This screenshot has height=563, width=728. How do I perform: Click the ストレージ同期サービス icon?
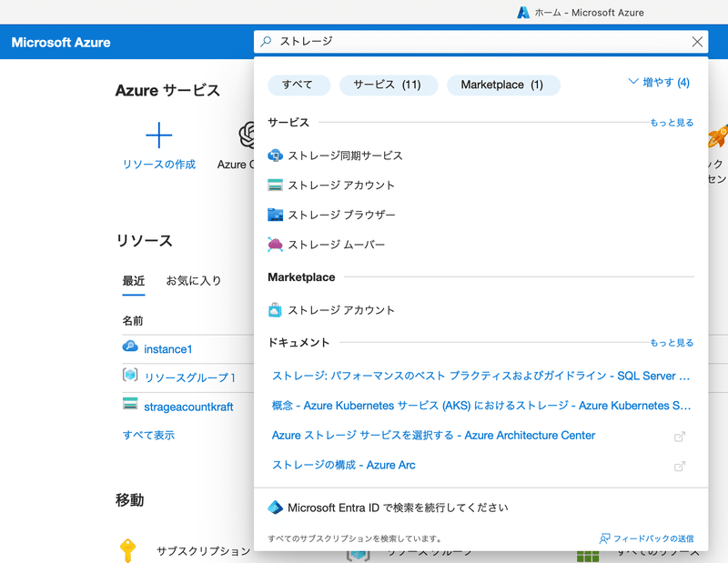pyautogui.click(x=276, y=156)
